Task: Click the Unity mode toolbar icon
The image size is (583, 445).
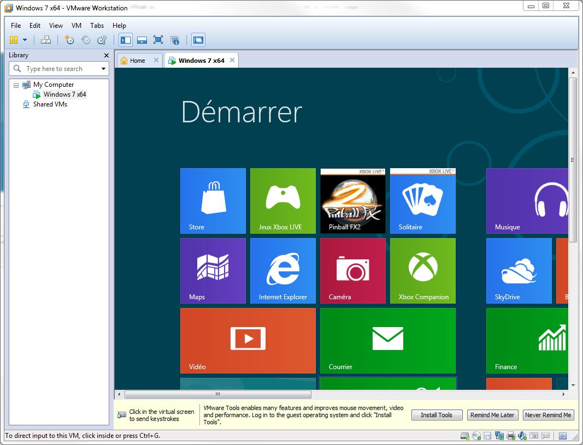Action: [x=175, y=40]
